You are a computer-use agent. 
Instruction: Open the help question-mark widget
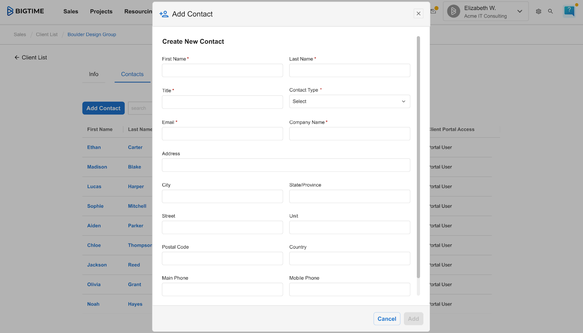[x=569, y=11]
